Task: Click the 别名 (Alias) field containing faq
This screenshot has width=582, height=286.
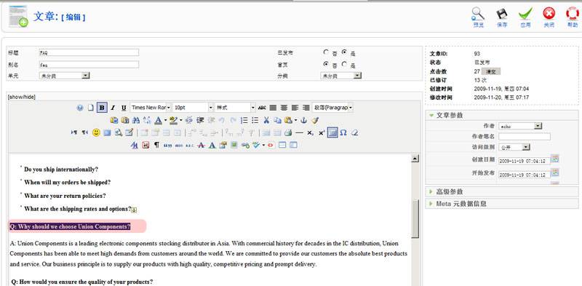Action: coord(89,65)
